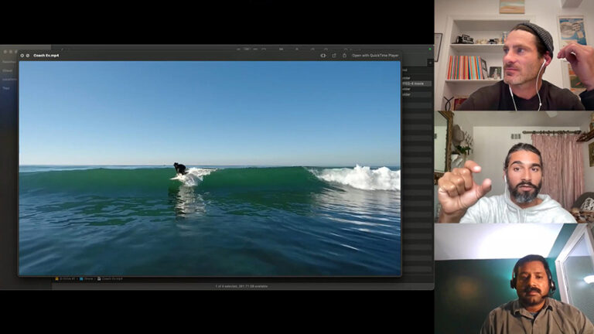Screen dimensions: 594x334
Task: Click the Finder column header add button
Action: pyautogui.click(x=429, y=62)
